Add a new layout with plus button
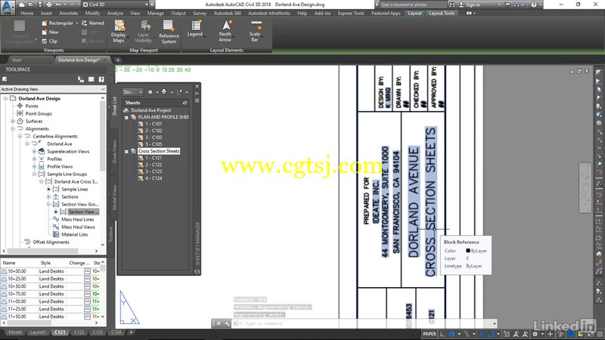This screenshot has height=340, width=605. click(x=131, y=332)
